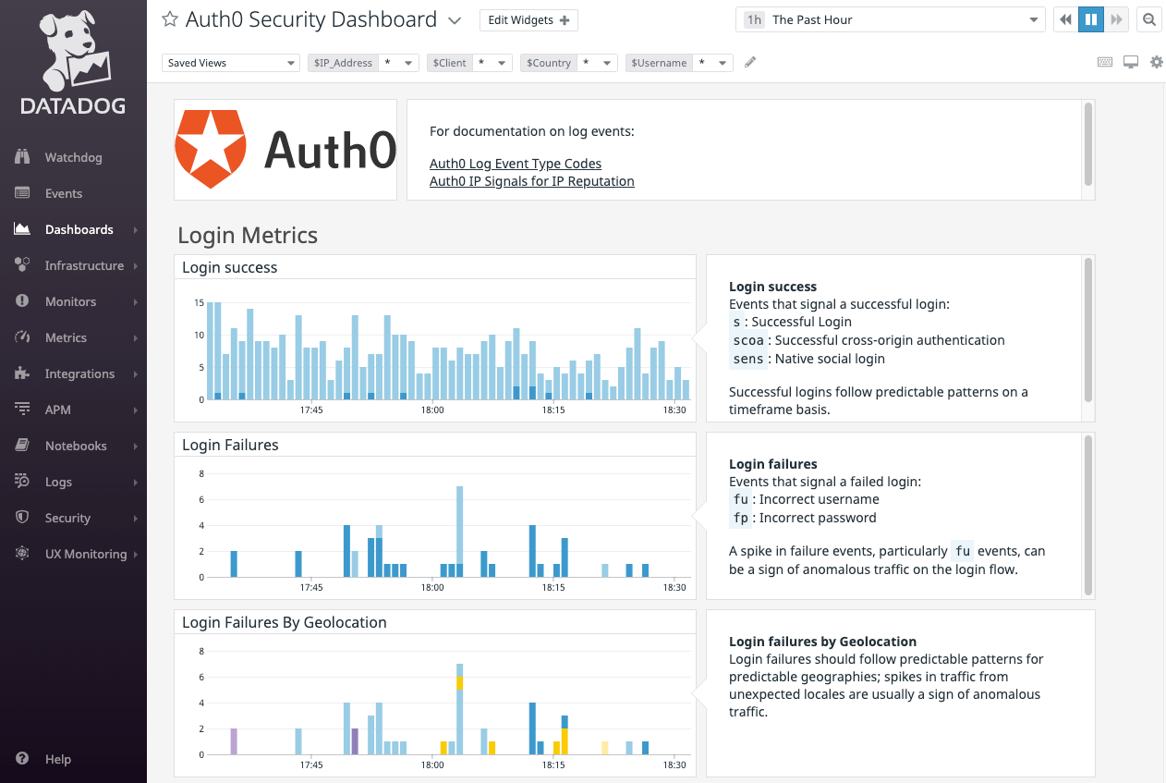1166x783 pixels.
Task: Expand the Logs submenu arrow
Action: click(136, 483)
